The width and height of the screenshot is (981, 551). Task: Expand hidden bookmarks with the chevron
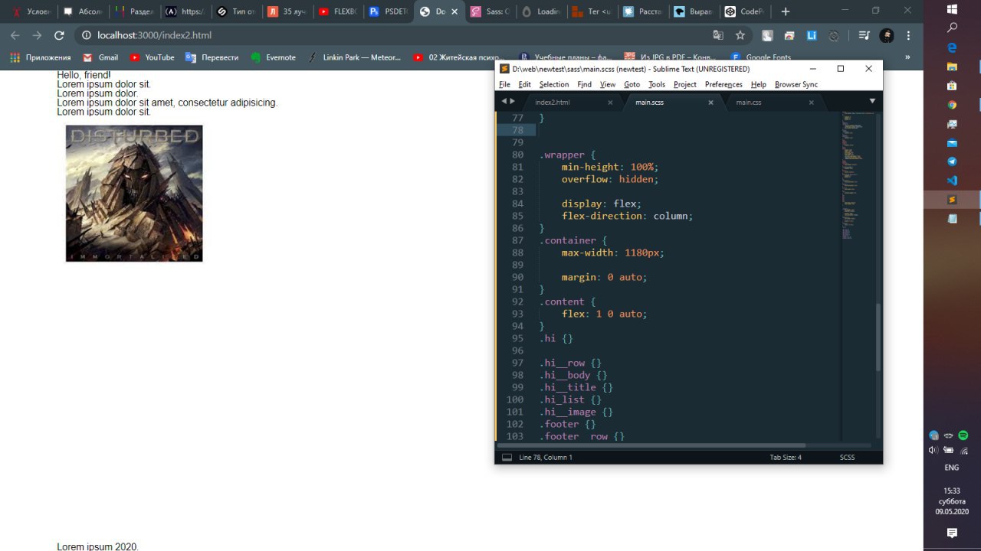click(908, 57)
